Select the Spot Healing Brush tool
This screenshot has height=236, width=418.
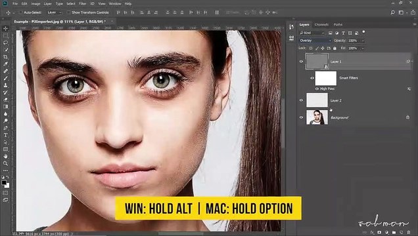point(5,71)
